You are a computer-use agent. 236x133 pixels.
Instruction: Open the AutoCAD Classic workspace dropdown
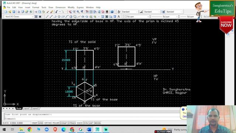(x=19, y=17)
